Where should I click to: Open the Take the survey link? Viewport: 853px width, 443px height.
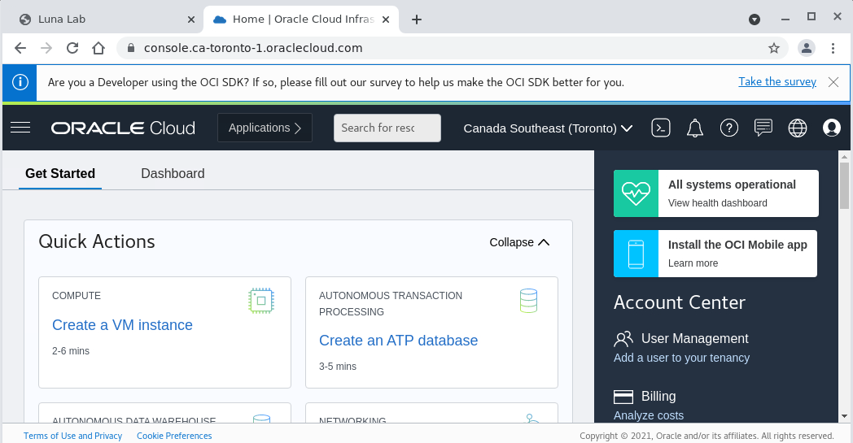click(777, 81)
